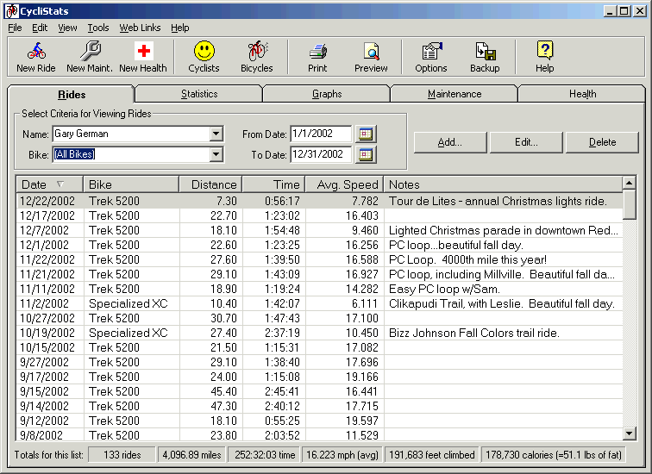This screenshot has width=652, height=474.
Task: Expand the Name dropdown list
Action: [216, 134]
